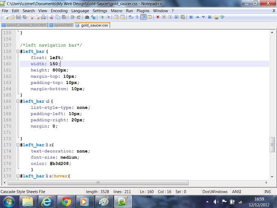277x208 pixels.
Task: Toggle show all characters pilcrow icon
Action: pyautogui.click(x=137, y=17)
